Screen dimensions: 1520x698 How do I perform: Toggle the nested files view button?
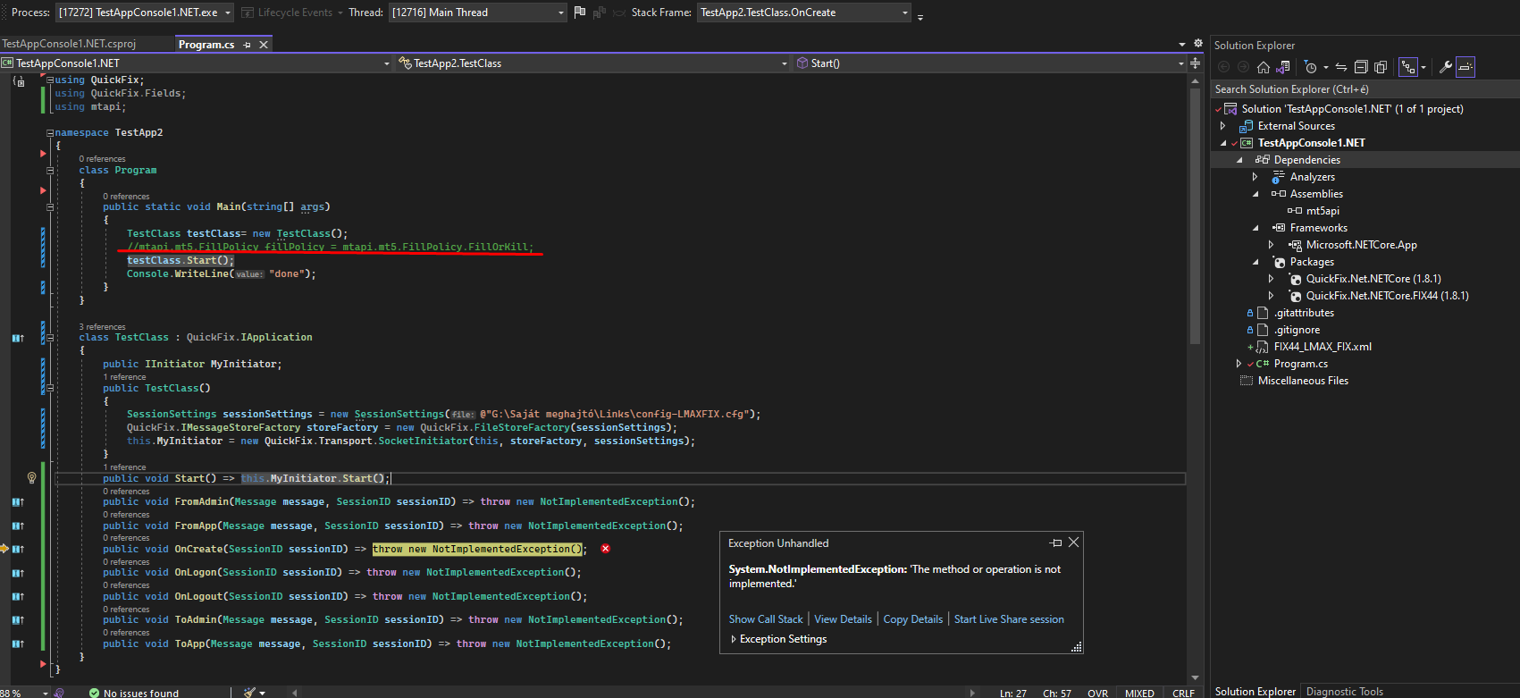(x=1408, y=67)
